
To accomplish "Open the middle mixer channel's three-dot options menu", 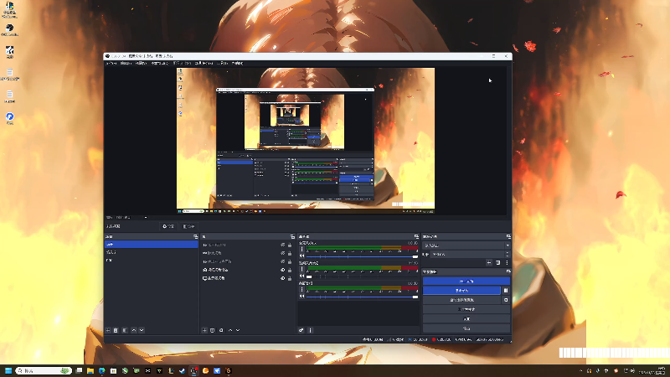I will point(302,269).
